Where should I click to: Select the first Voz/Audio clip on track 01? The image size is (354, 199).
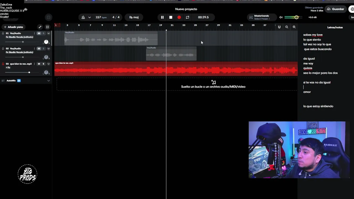point(111,38)
